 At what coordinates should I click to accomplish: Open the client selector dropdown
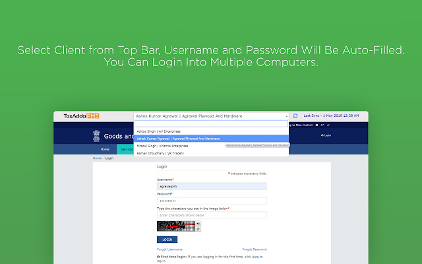211,116
